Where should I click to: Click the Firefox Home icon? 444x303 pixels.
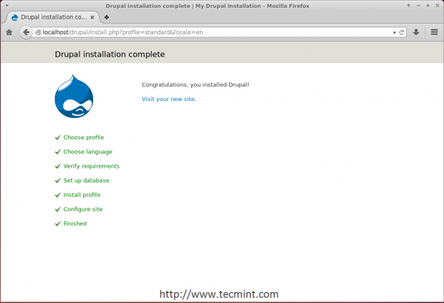tap(9, 32)
